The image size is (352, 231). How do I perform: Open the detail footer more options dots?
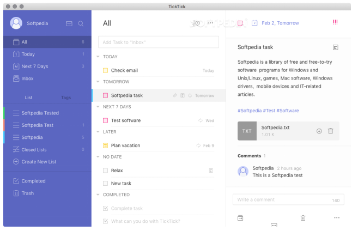tap(337, 218)
